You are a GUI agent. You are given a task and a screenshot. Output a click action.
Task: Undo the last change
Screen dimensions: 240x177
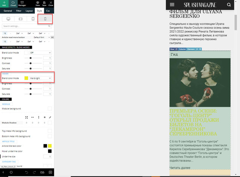click(27, 172)
